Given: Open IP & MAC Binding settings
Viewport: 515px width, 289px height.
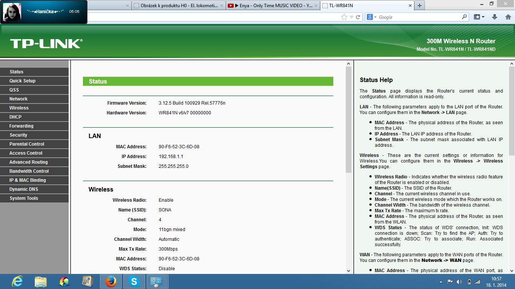Looking at the screenshot, I should click(34, 180).
